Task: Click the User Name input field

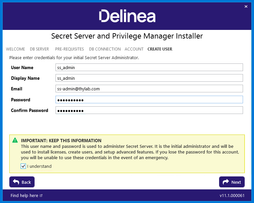Action: pos(149,67)
